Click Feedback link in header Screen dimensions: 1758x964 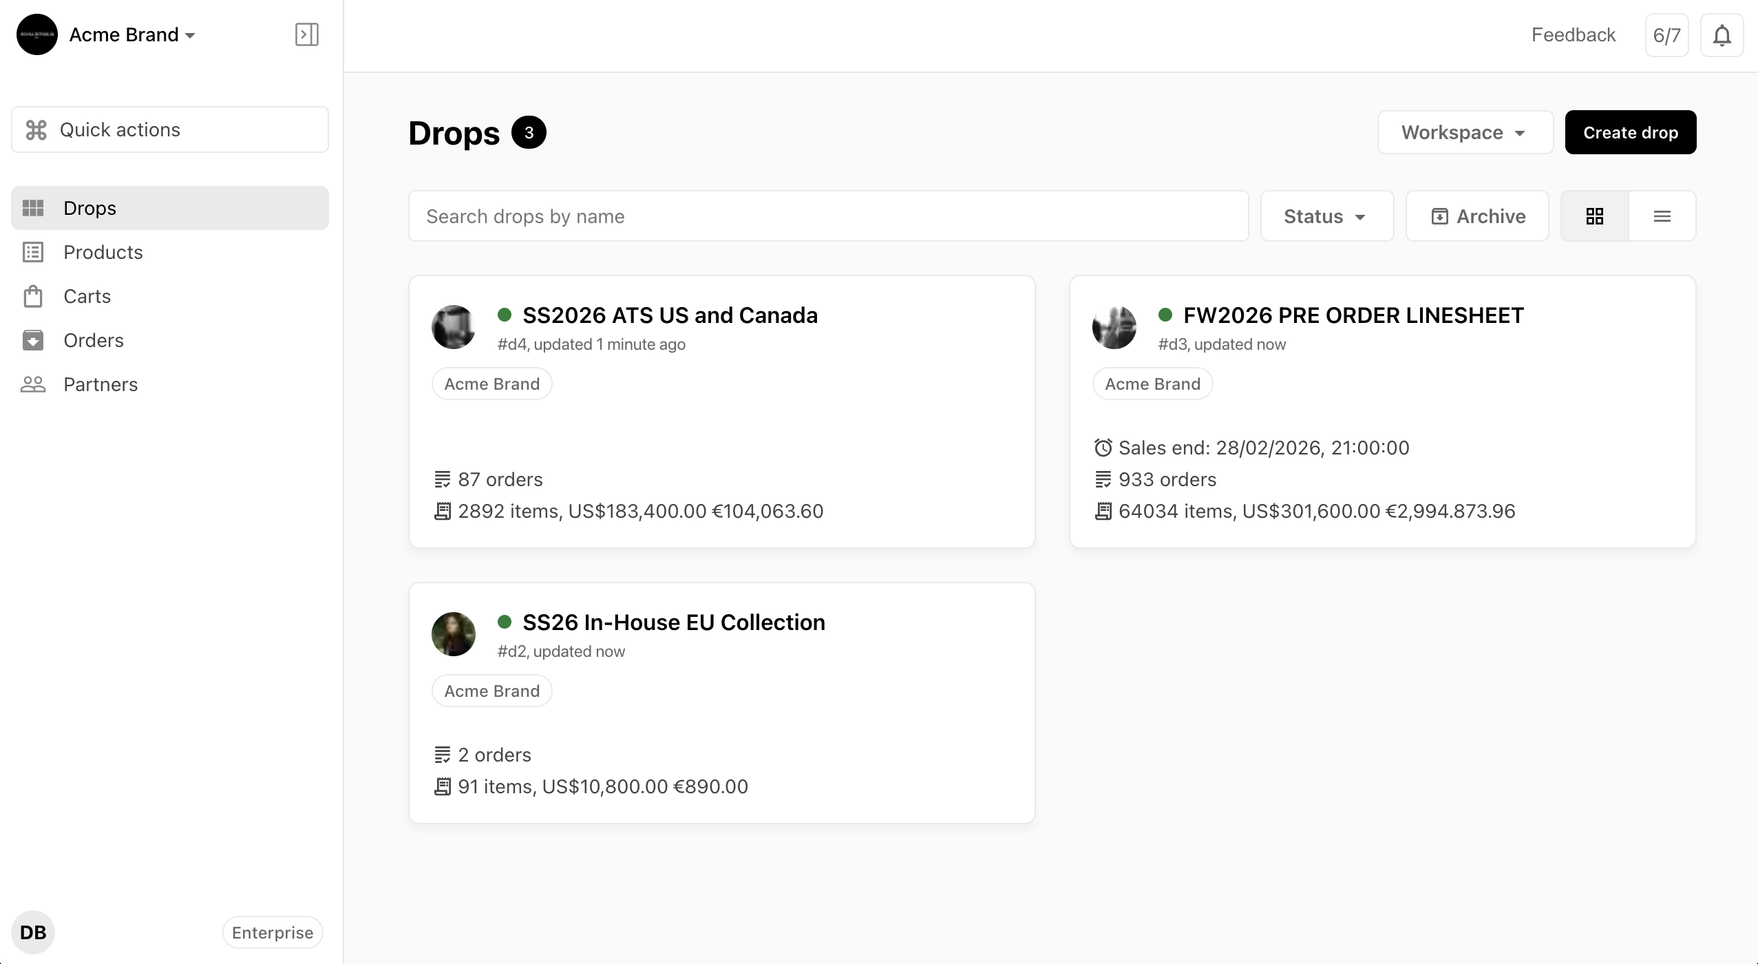click(x=1573, y=35)
